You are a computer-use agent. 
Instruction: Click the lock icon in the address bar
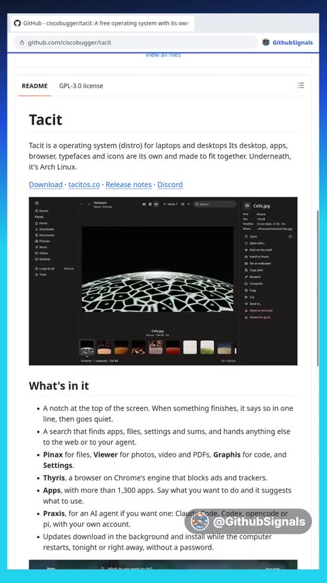click(x=22, y=42)
